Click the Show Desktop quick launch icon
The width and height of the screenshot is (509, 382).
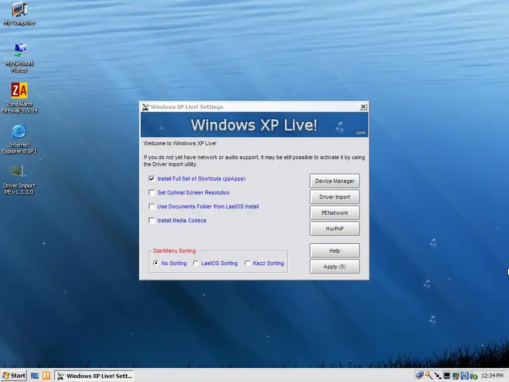(35, 376)
